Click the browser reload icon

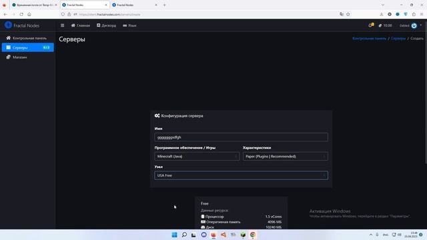[x=21, y=14]
